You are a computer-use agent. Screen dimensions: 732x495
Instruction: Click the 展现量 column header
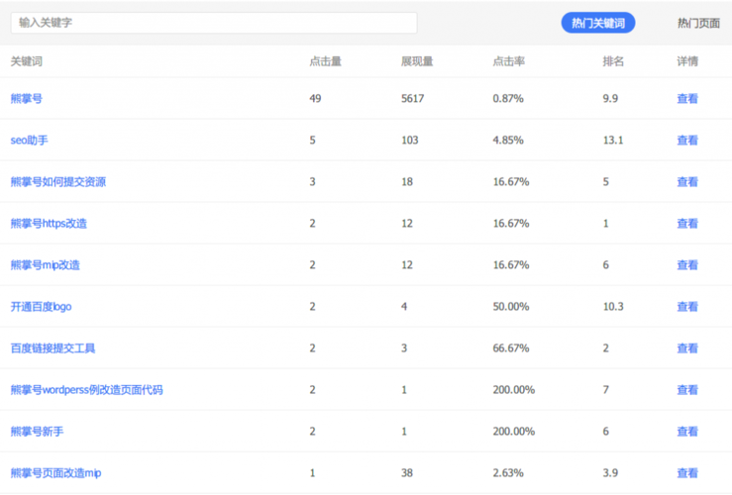(417, 61)
